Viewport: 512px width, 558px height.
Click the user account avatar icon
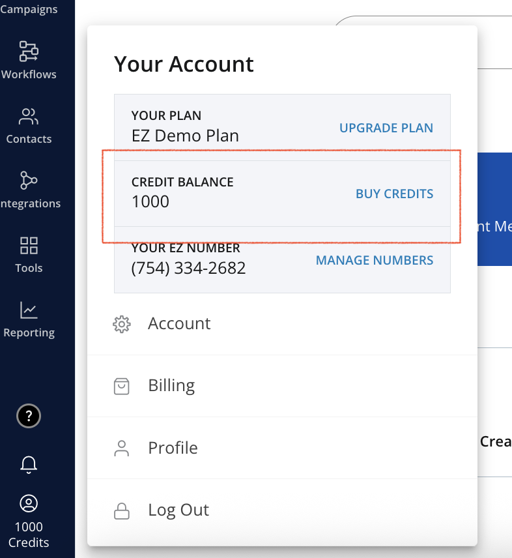coord(29,503)
